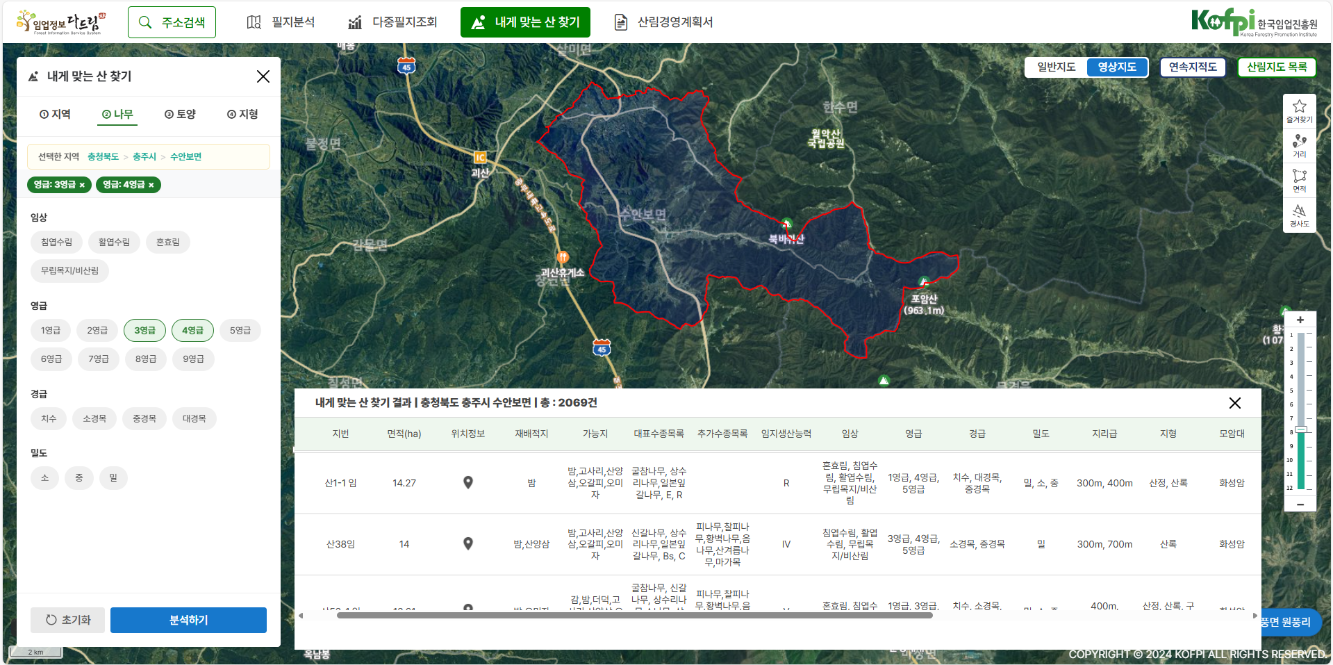Click the results horizontal scrollbar
The image size is (1333, 665).
(x=634, y=616)
